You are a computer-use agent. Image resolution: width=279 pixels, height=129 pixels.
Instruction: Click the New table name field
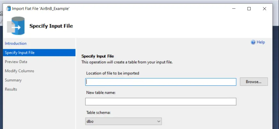(161, 102)
